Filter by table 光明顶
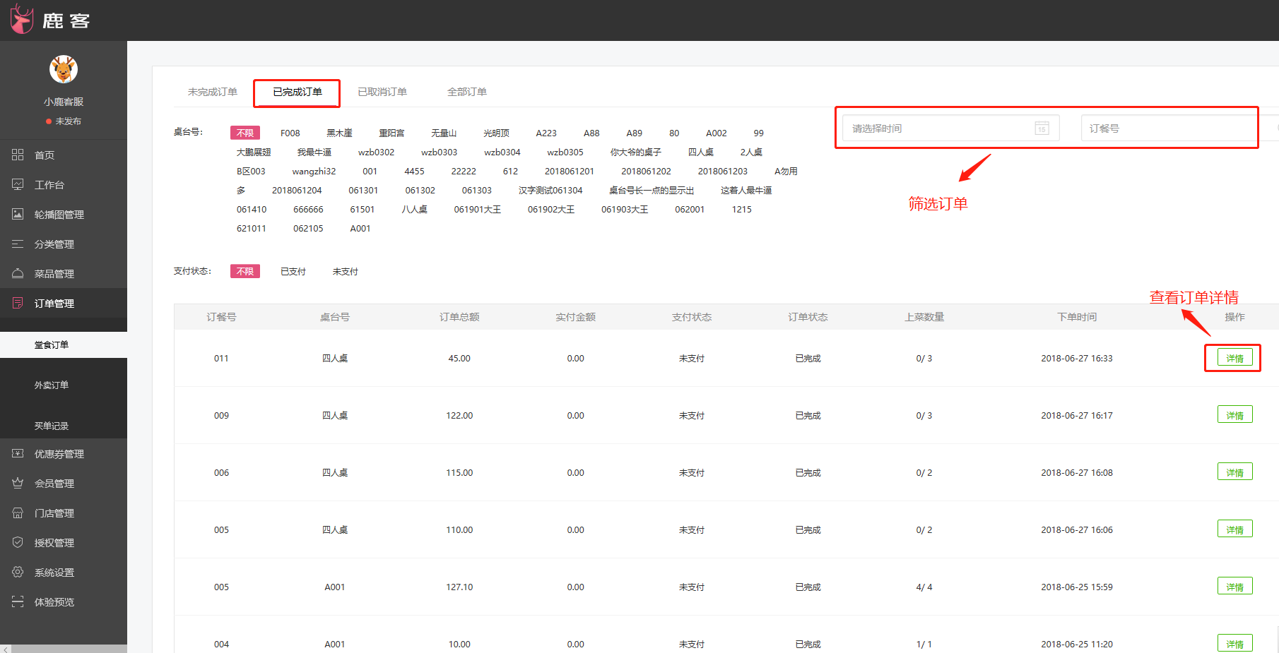This screenshot has width=1279, height=653. point(496,133)
